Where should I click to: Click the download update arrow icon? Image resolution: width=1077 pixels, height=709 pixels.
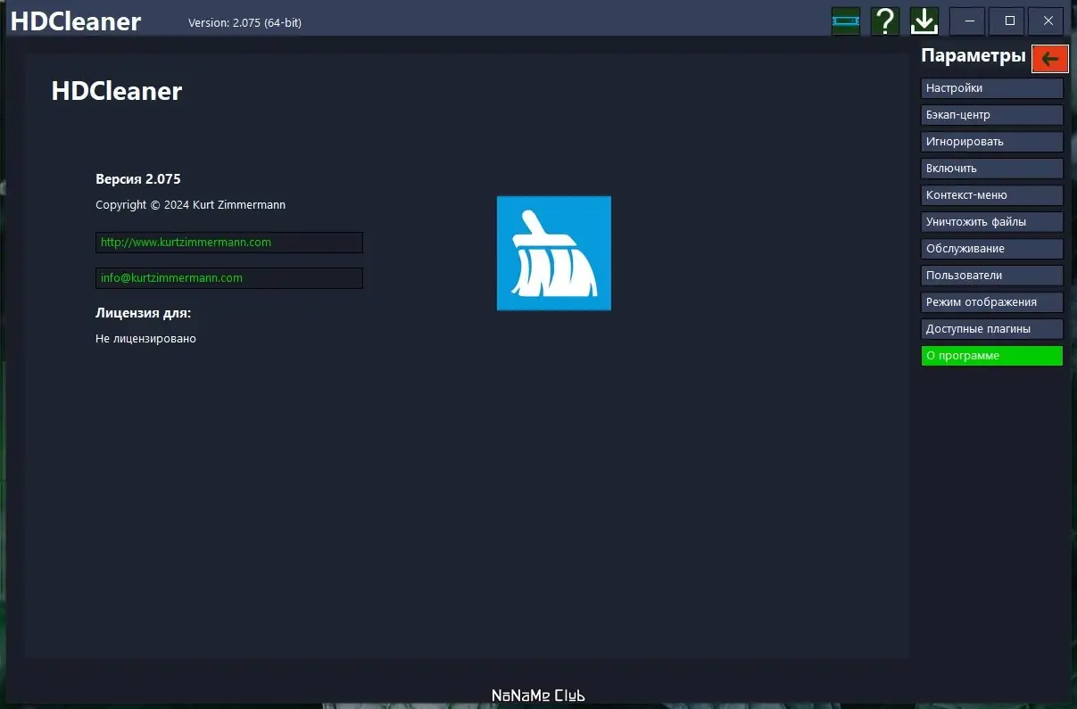(924, 21)
